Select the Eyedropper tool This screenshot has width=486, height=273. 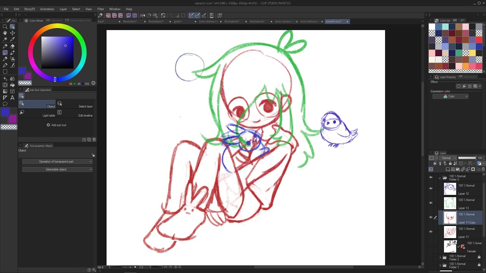[x=12, y=39]
